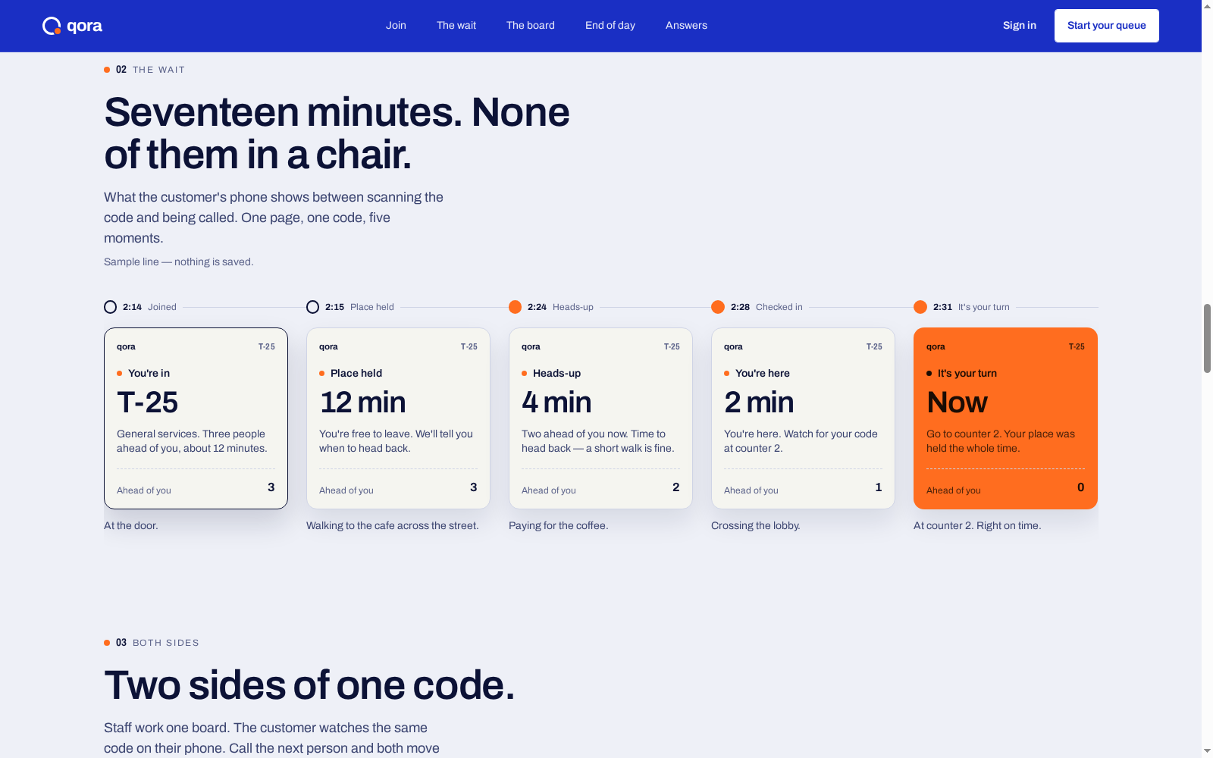1213x758 pixels.
Task: Select the 4 min Heads-up card
Action: click(600, 418)
